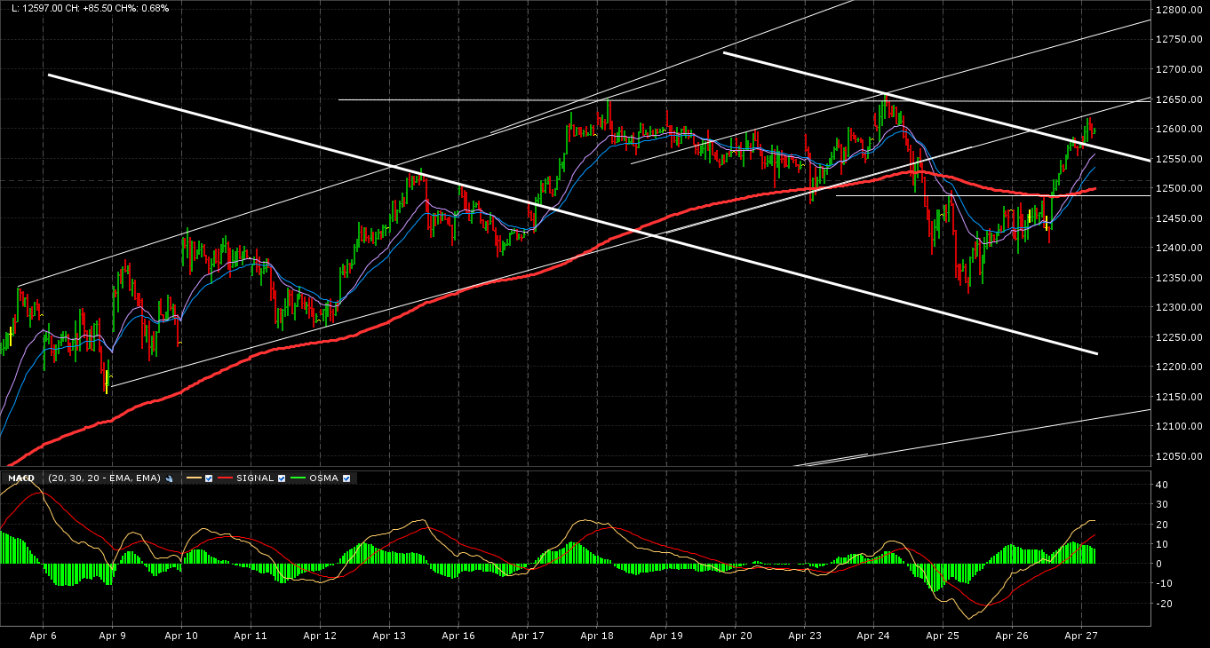Click the red SIGNAL line color swatch
Viewport: 1210px width, 648px height.
(226, 478)
